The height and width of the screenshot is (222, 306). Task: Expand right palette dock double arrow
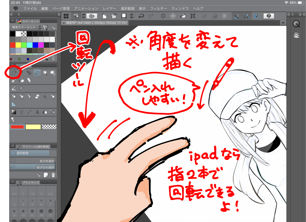tap(289, 14)
